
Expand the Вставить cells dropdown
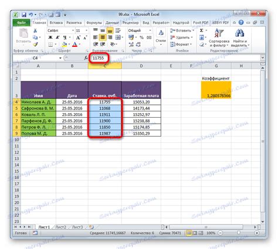(193, 30)
